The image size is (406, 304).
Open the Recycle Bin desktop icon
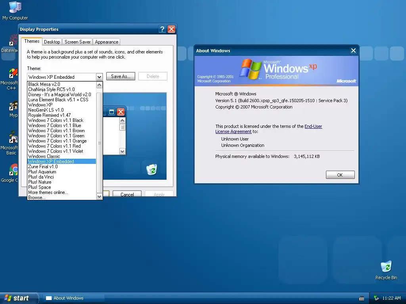tap(386, 270)
